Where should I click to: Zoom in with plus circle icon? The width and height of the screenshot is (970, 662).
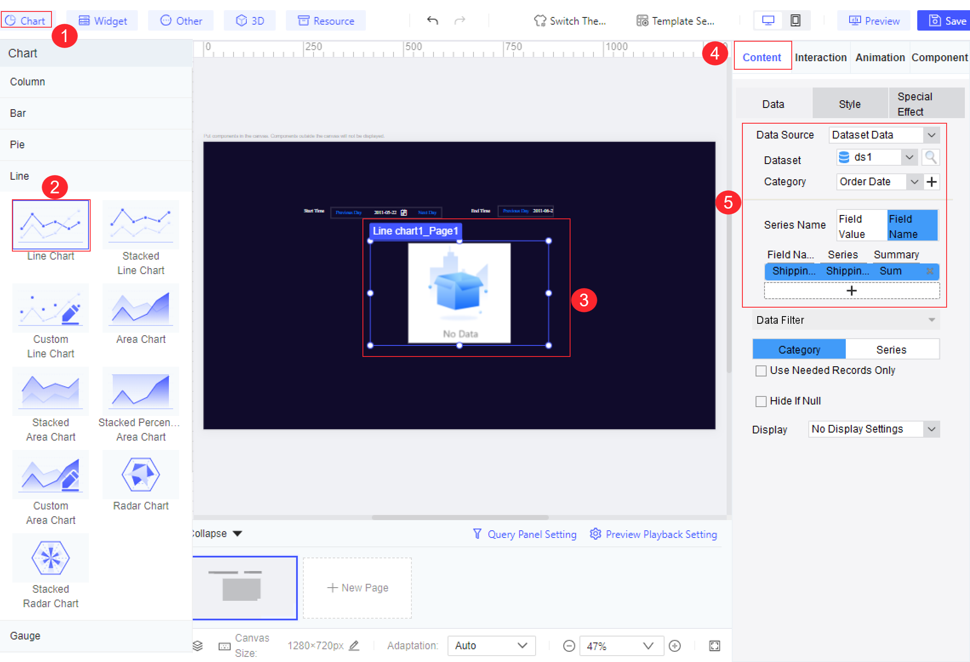coord(675,646)
